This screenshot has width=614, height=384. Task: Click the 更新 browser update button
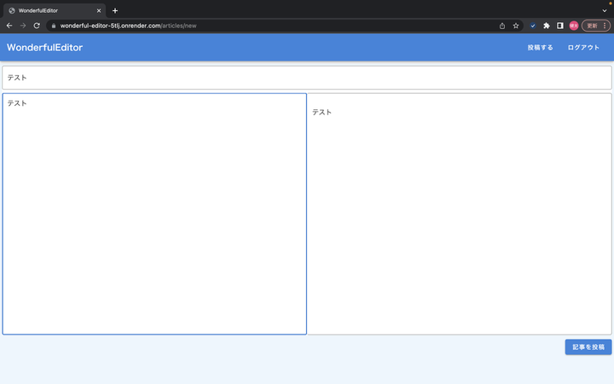pos(592,26)
